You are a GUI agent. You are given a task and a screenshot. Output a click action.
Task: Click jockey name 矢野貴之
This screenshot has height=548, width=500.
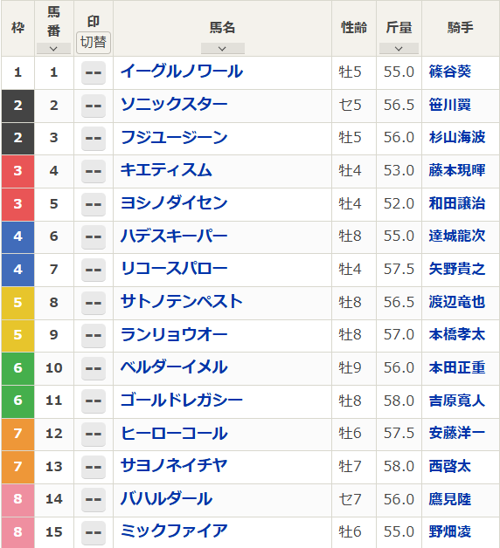(x=457, y=269)
